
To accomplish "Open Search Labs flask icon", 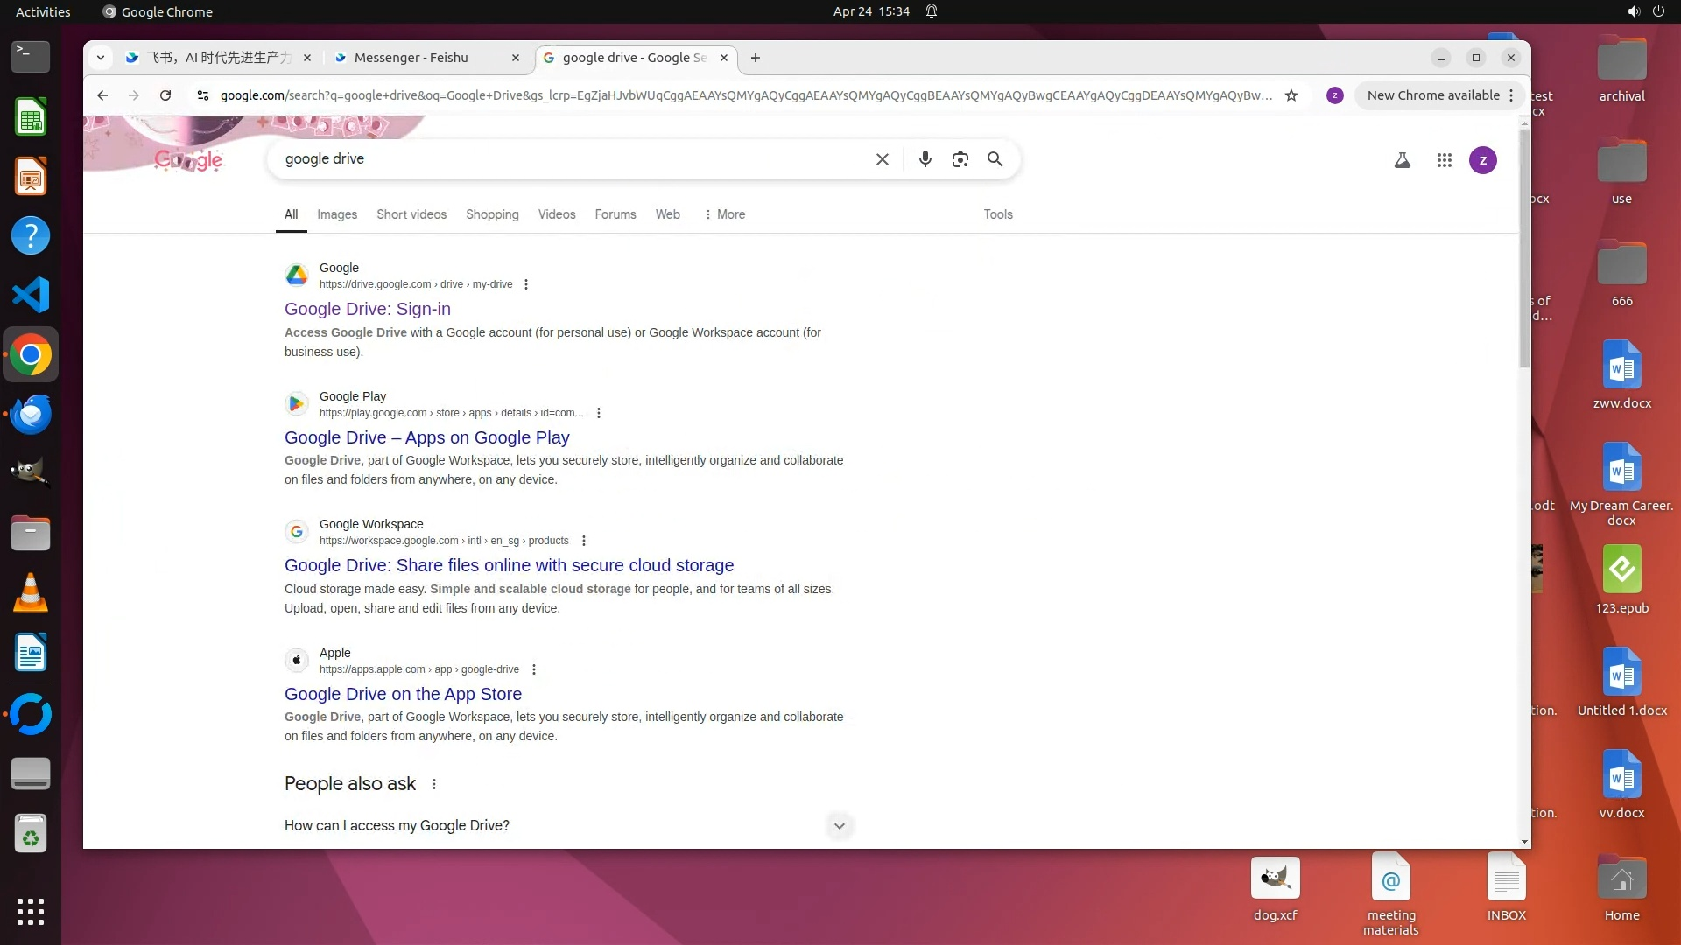I will click(x=1402, y=160).
